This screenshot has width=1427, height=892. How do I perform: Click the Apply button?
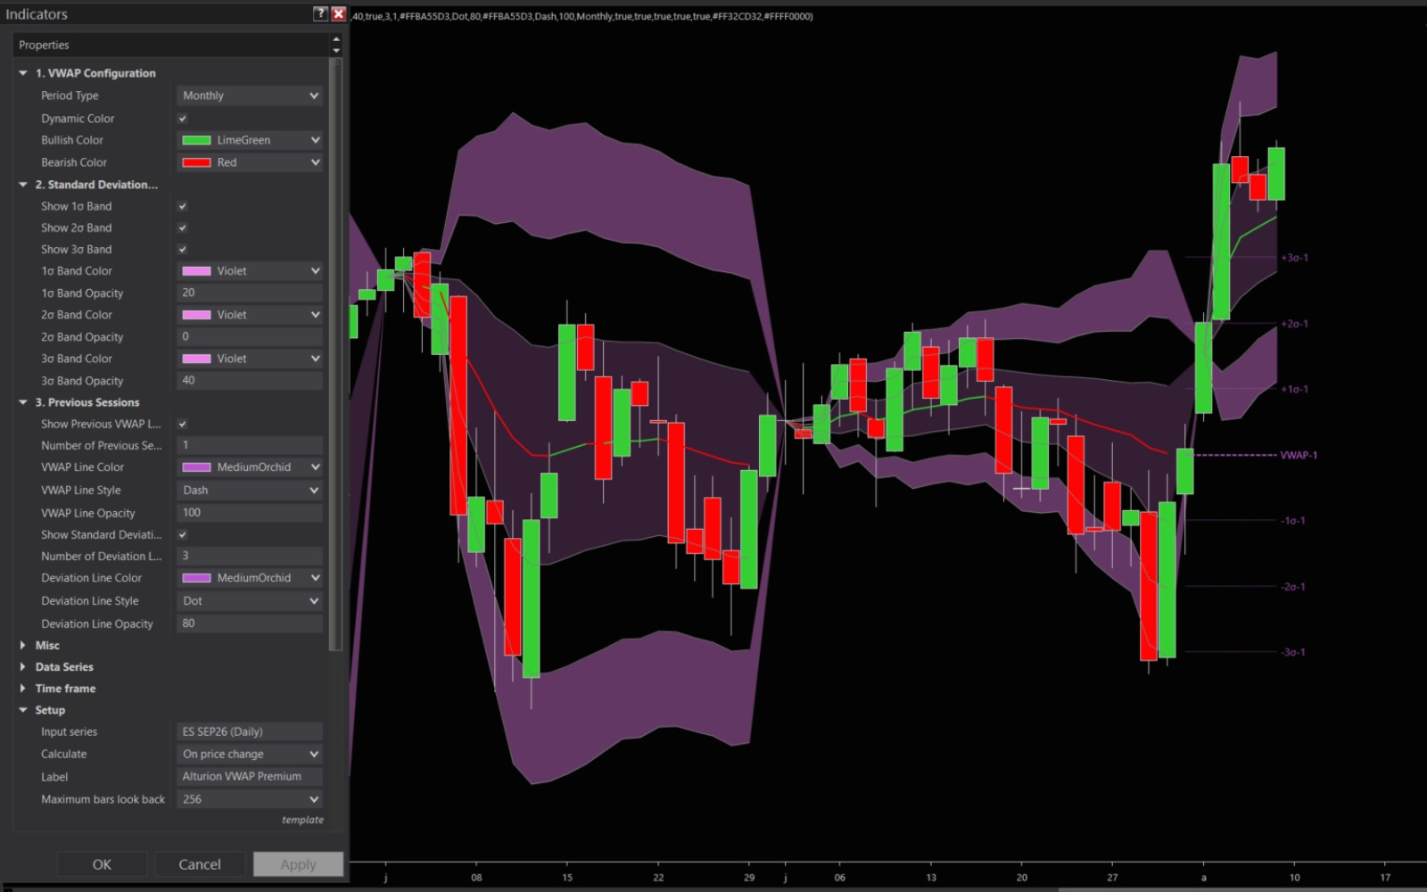[x=298, y=864]
